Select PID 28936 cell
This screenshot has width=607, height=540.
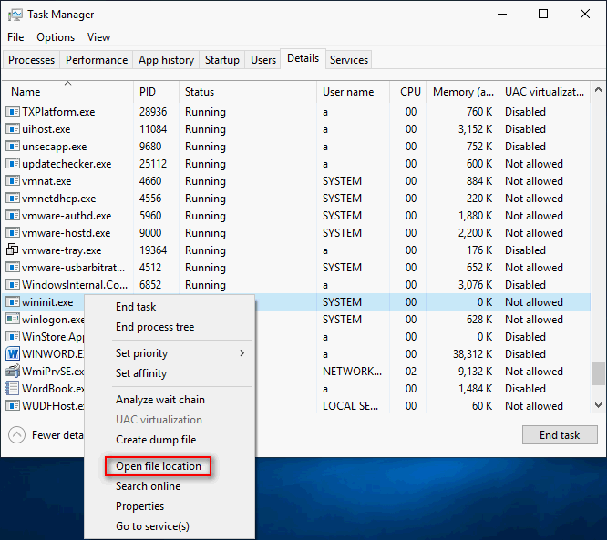point(153,112)
